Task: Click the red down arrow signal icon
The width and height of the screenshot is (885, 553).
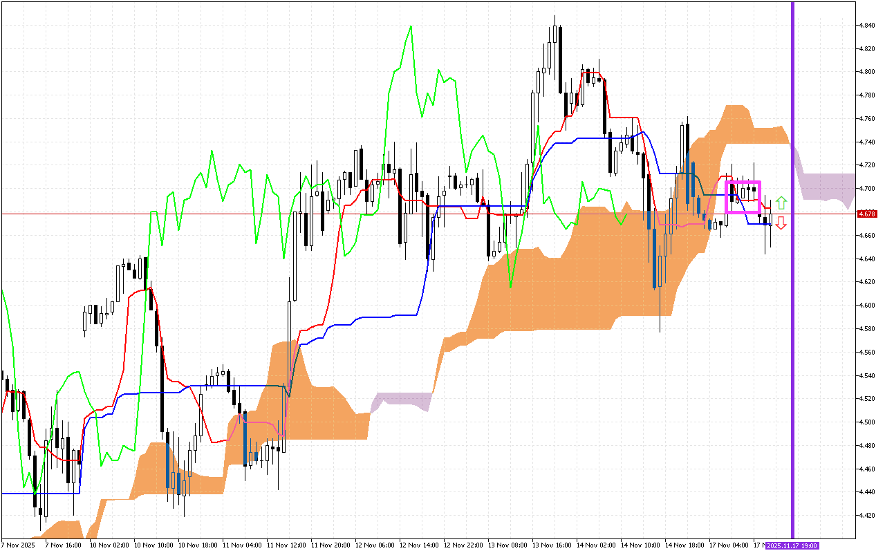Action: [781, 223]
